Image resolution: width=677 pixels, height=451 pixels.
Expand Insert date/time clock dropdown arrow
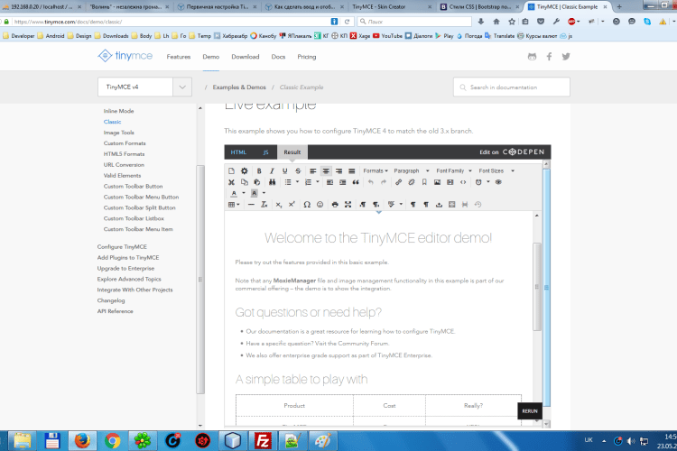[x=488, y=182]
